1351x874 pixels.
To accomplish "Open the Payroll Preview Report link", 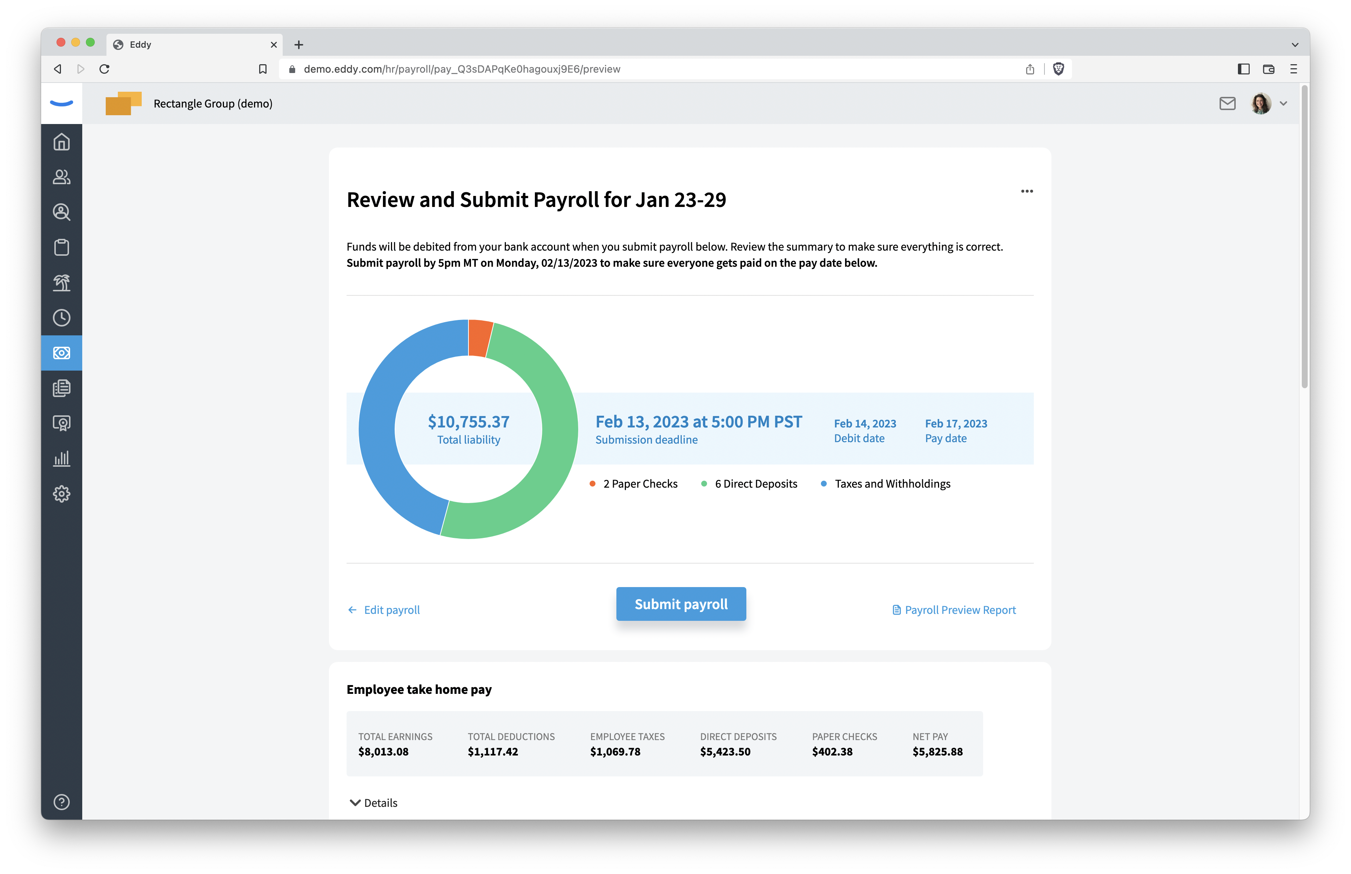I will [954, 610].
